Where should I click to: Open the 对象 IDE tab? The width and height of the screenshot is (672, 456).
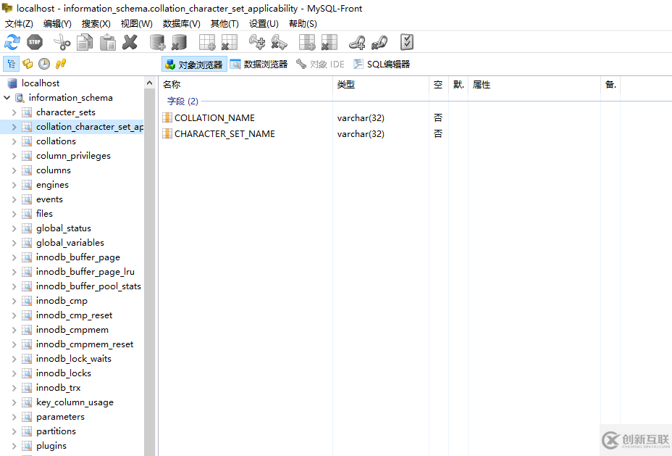pos(320,65)
